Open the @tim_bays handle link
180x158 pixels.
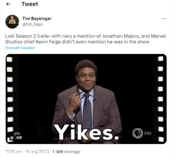point(33,24)
